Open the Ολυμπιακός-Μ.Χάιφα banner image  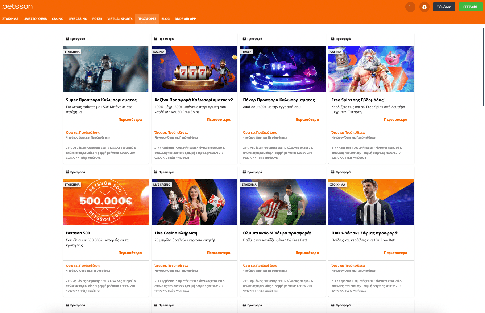click(x=283, y=202)
